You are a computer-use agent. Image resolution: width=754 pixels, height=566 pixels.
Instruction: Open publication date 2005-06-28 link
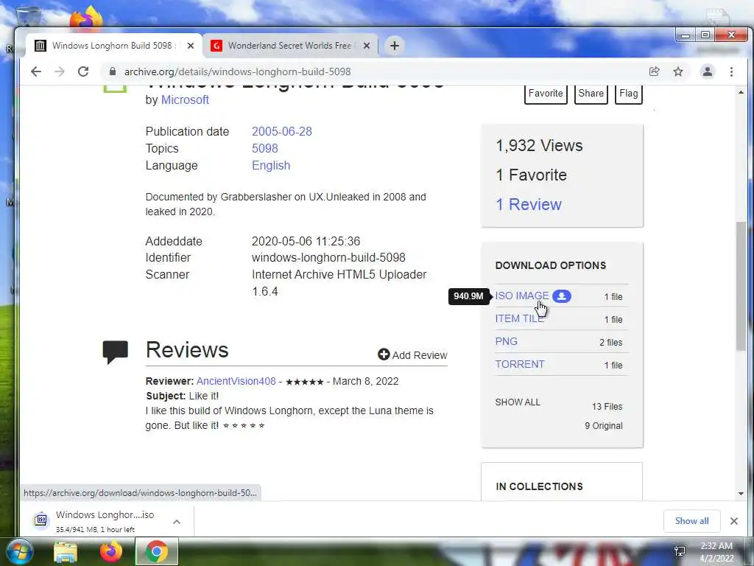pyautogui.click(x=282, y=131)
